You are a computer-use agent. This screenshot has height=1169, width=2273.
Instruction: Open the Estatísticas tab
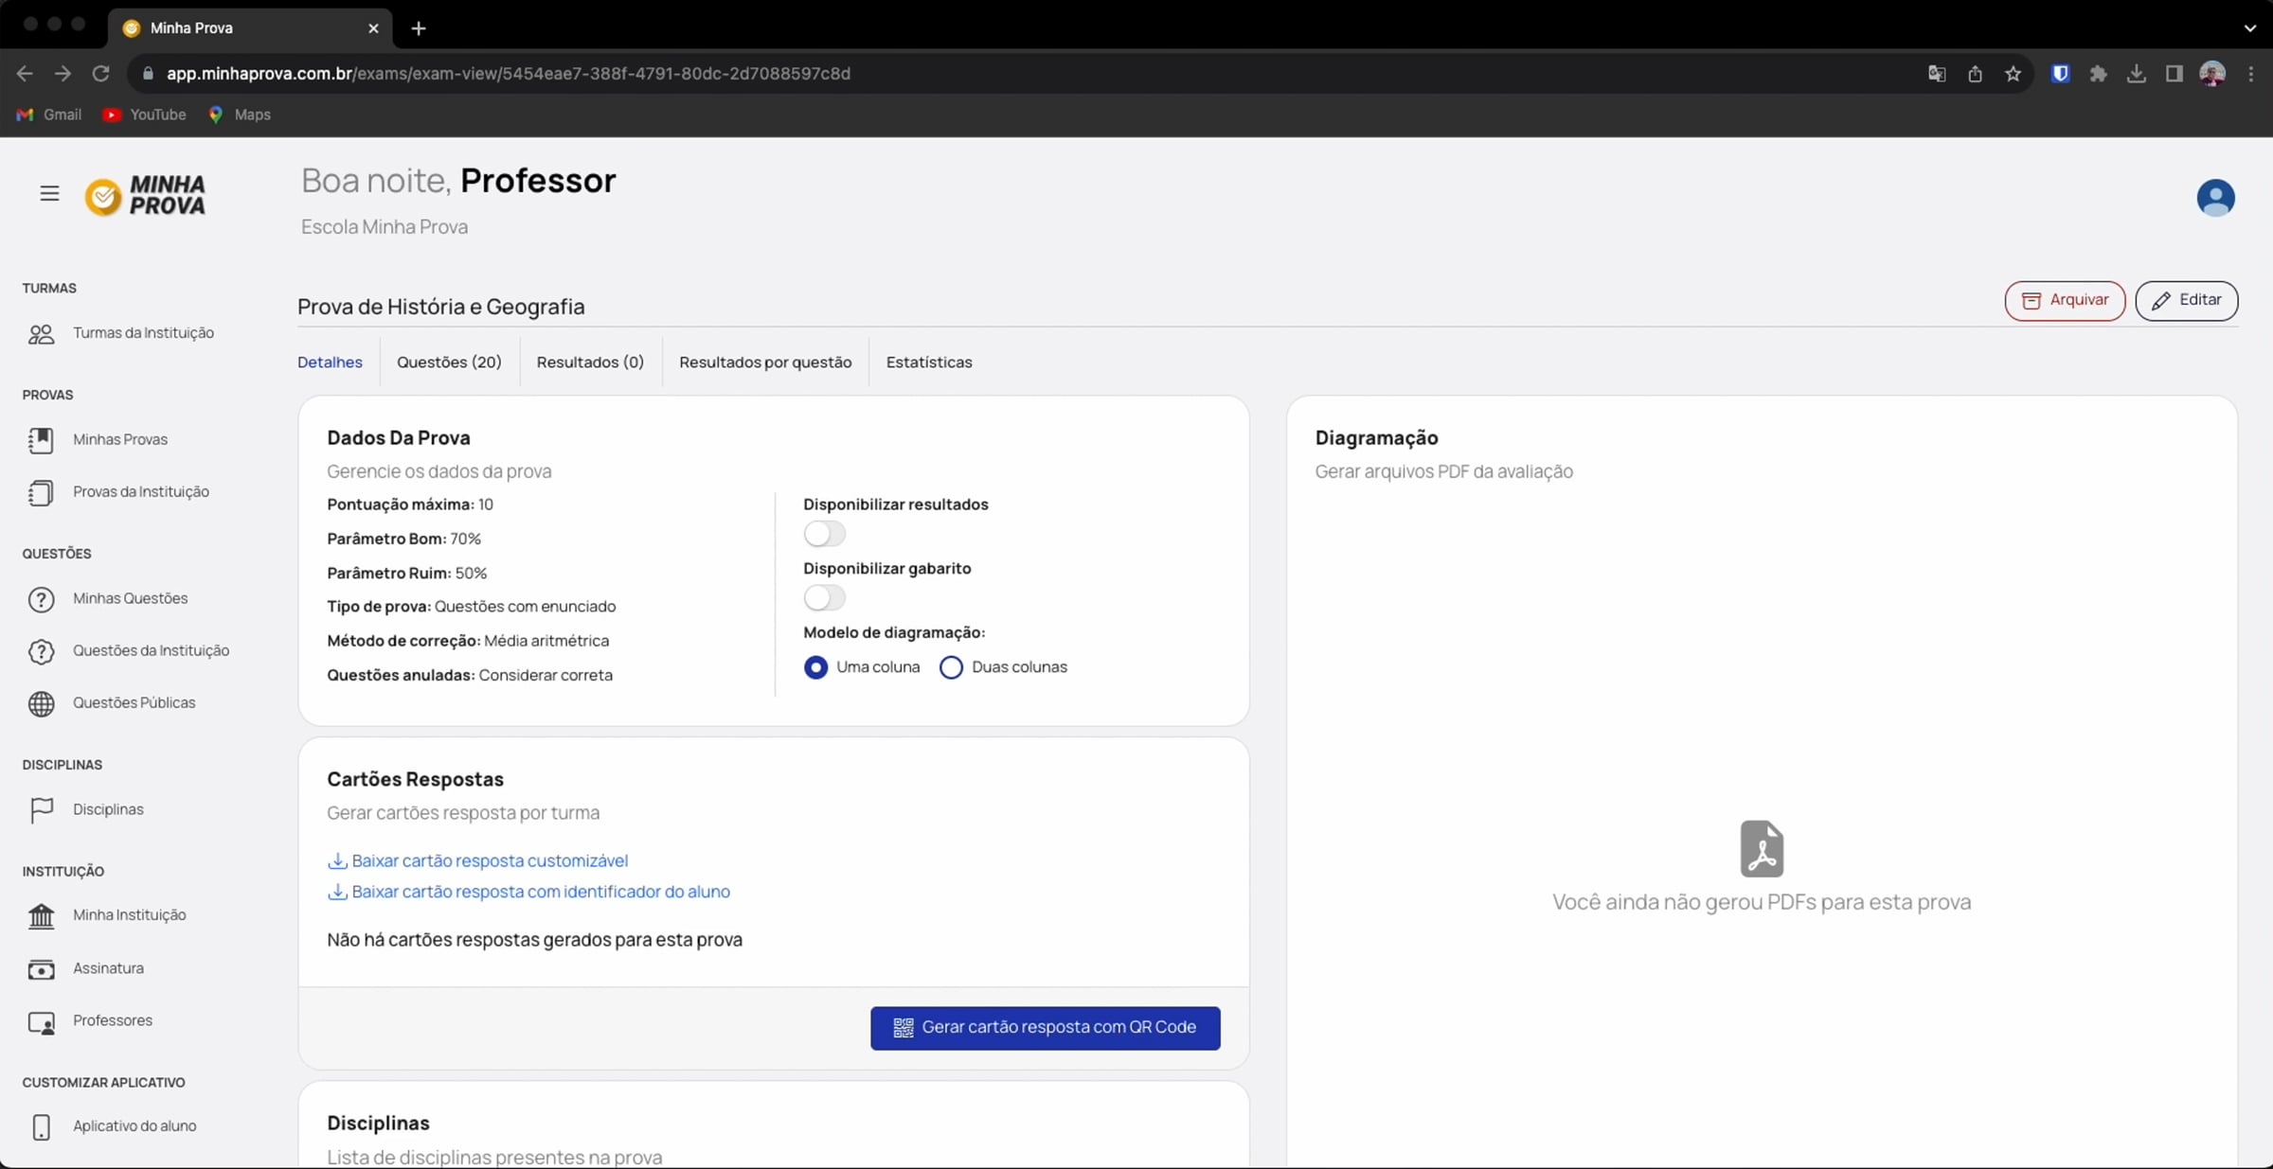pos(928,363)
